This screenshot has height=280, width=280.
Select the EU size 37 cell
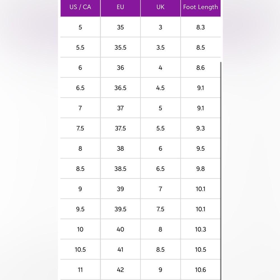(120, 108)
